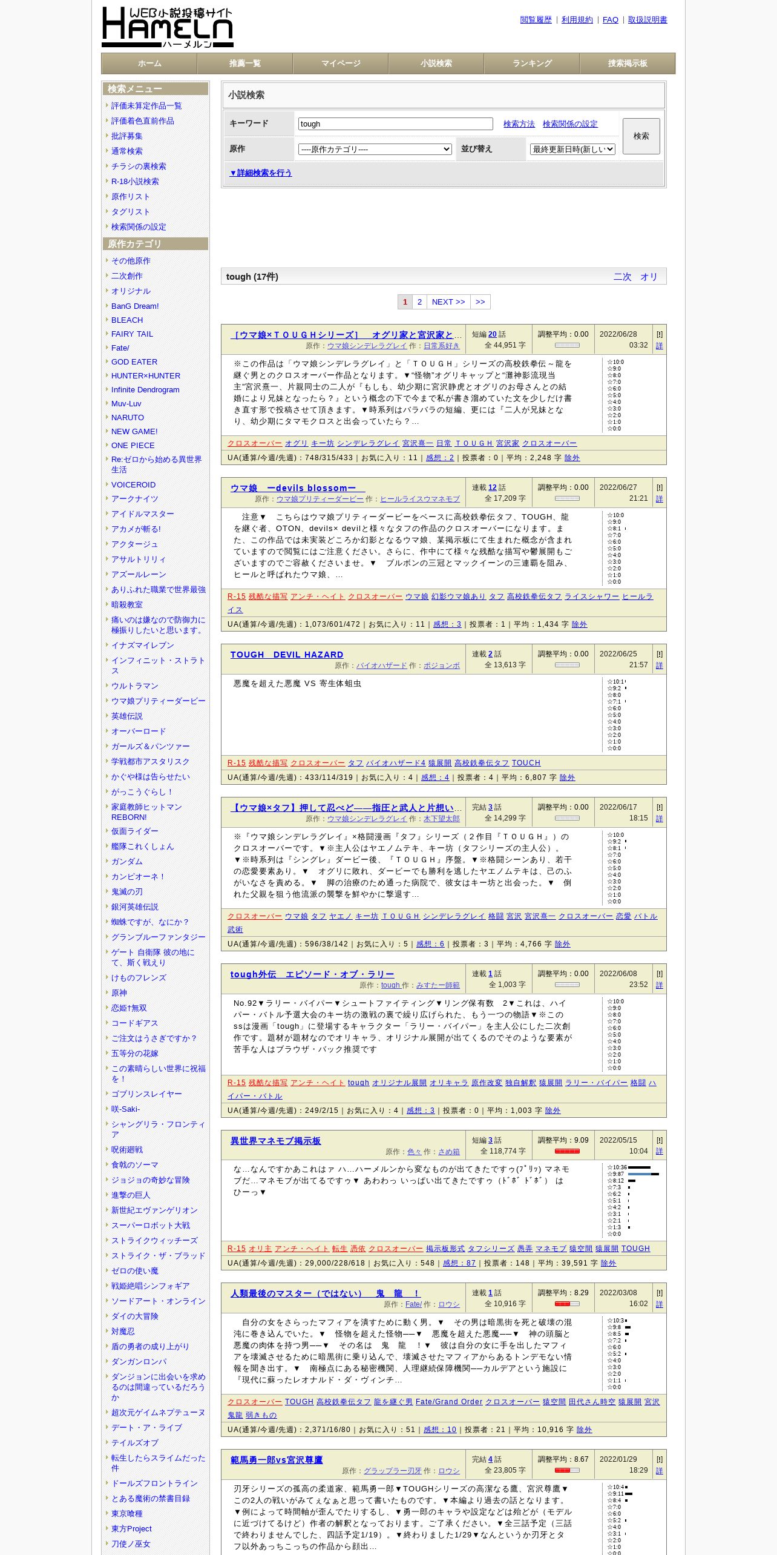Open novel TOUGH DEVIL HAZARD
This screenshot has width=777, height=1555.
tap(287, 655)
